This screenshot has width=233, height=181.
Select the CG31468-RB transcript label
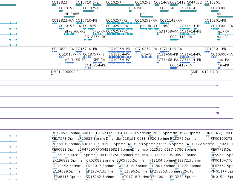[165, 26]
